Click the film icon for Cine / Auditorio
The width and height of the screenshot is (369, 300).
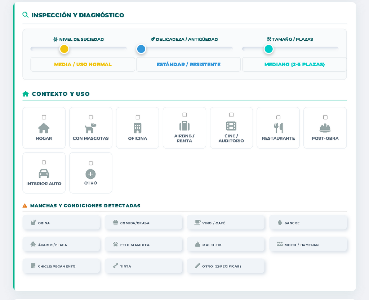point(231,126)
